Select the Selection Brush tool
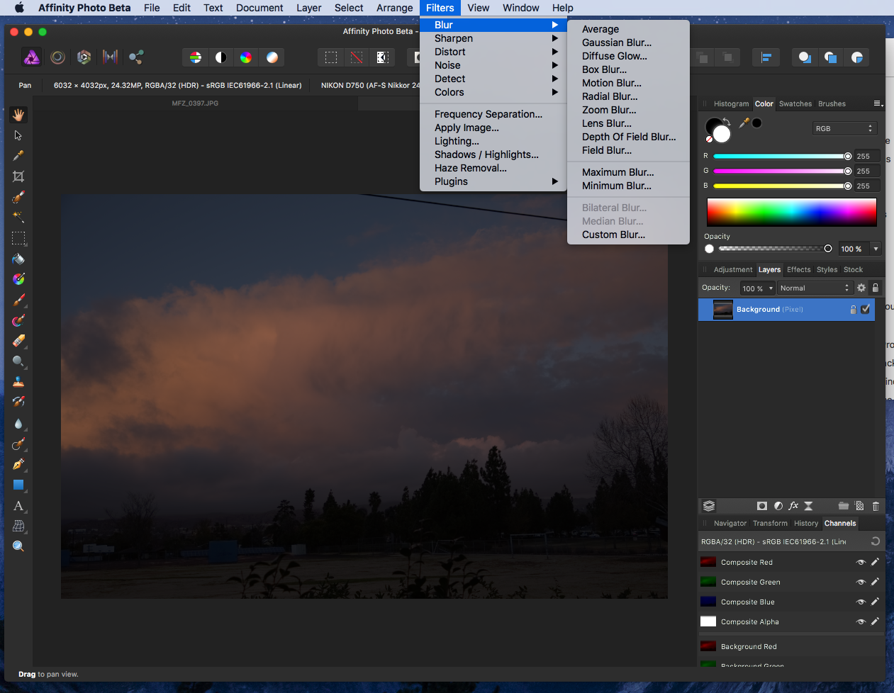The width and height of the screenshot is (894, 693). (18, 197)
